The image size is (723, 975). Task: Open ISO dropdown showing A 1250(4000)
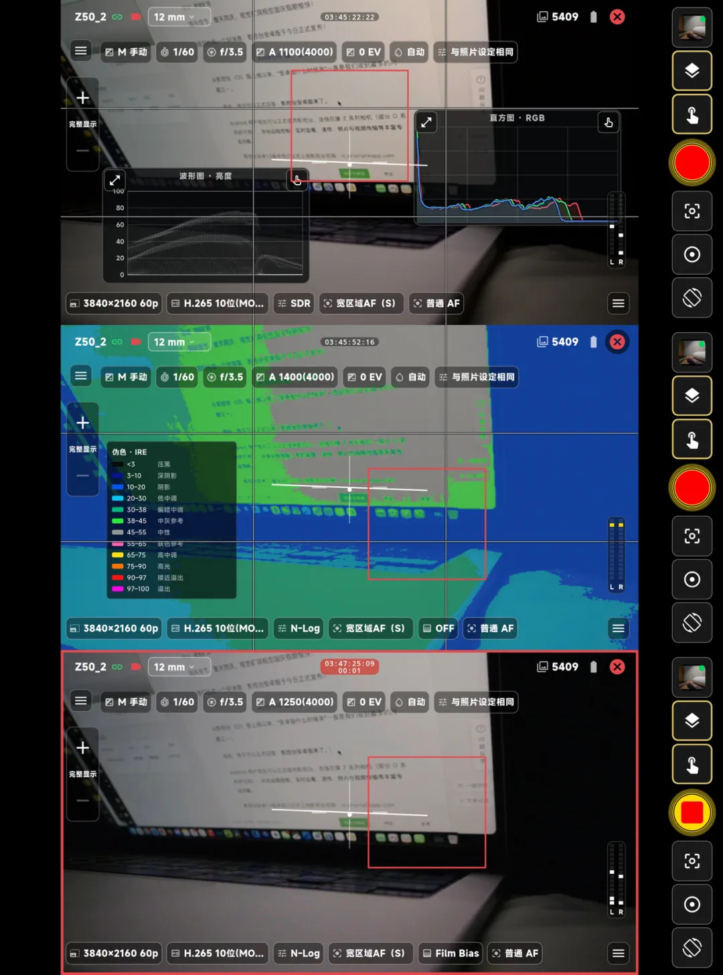click(295, 702)
